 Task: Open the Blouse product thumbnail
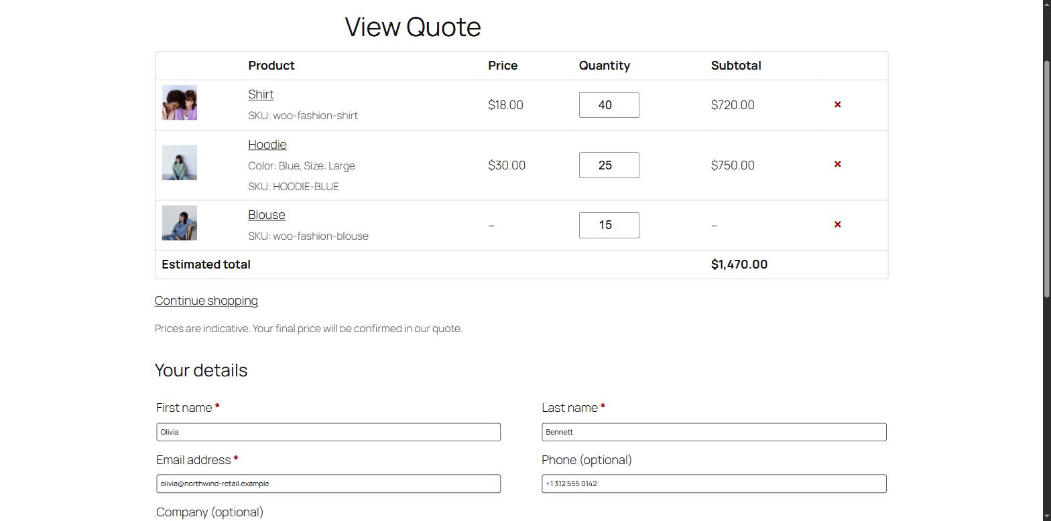click(x=180, y=223)
